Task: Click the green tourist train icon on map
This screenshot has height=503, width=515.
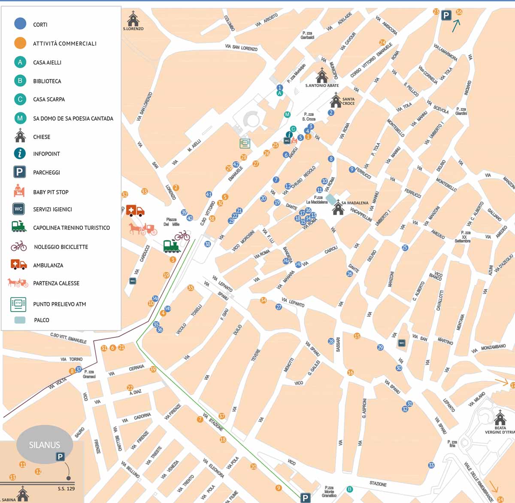Action: click(172, 246)
